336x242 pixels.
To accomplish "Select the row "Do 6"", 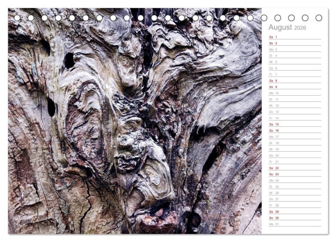I will 295,68.
